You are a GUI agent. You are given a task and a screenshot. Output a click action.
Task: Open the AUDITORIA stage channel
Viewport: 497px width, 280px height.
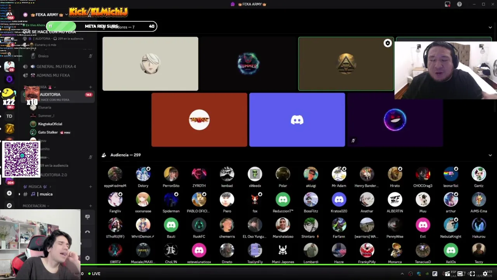pyautogui.click(x=57, y=96)
